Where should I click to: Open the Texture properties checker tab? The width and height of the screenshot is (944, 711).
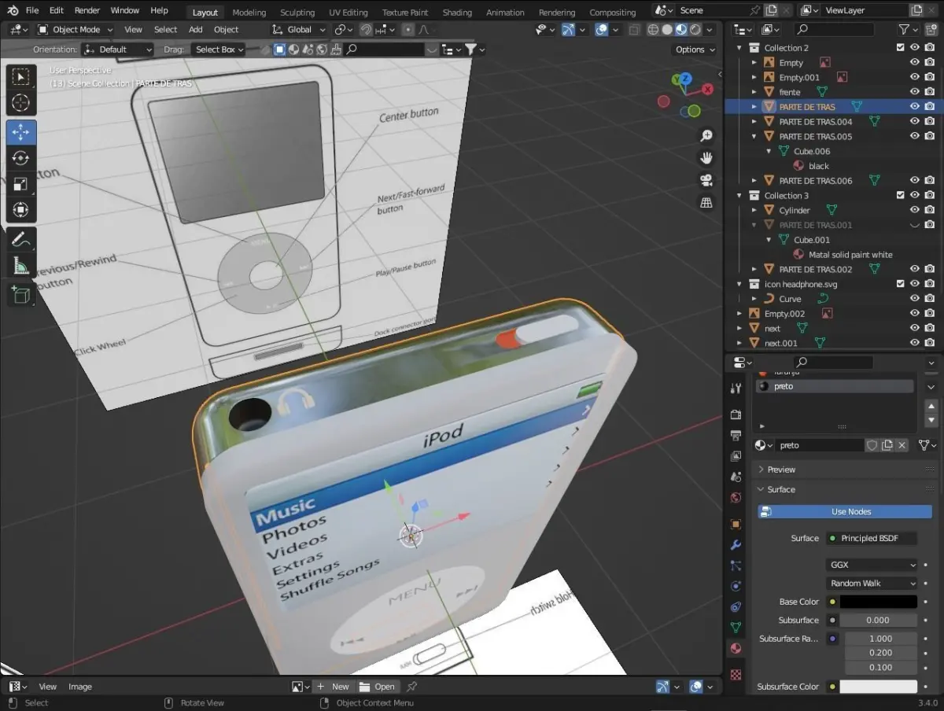pos(736,674)
